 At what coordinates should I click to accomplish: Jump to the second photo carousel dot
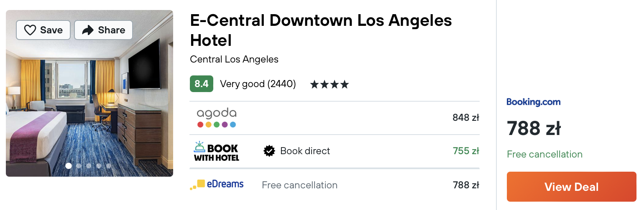[x=79, y=166]
